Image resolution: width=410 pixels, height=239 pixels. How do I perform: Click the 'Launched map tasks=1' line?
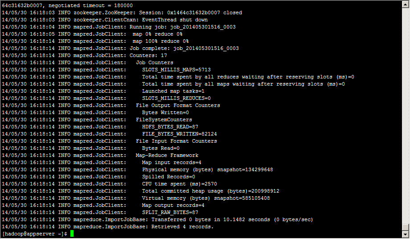click(x=103, y=91)
